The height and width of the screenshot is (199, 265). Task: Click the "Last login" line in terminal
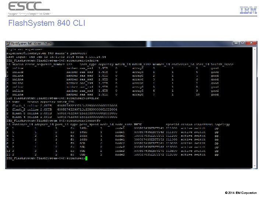pos(56,57)
